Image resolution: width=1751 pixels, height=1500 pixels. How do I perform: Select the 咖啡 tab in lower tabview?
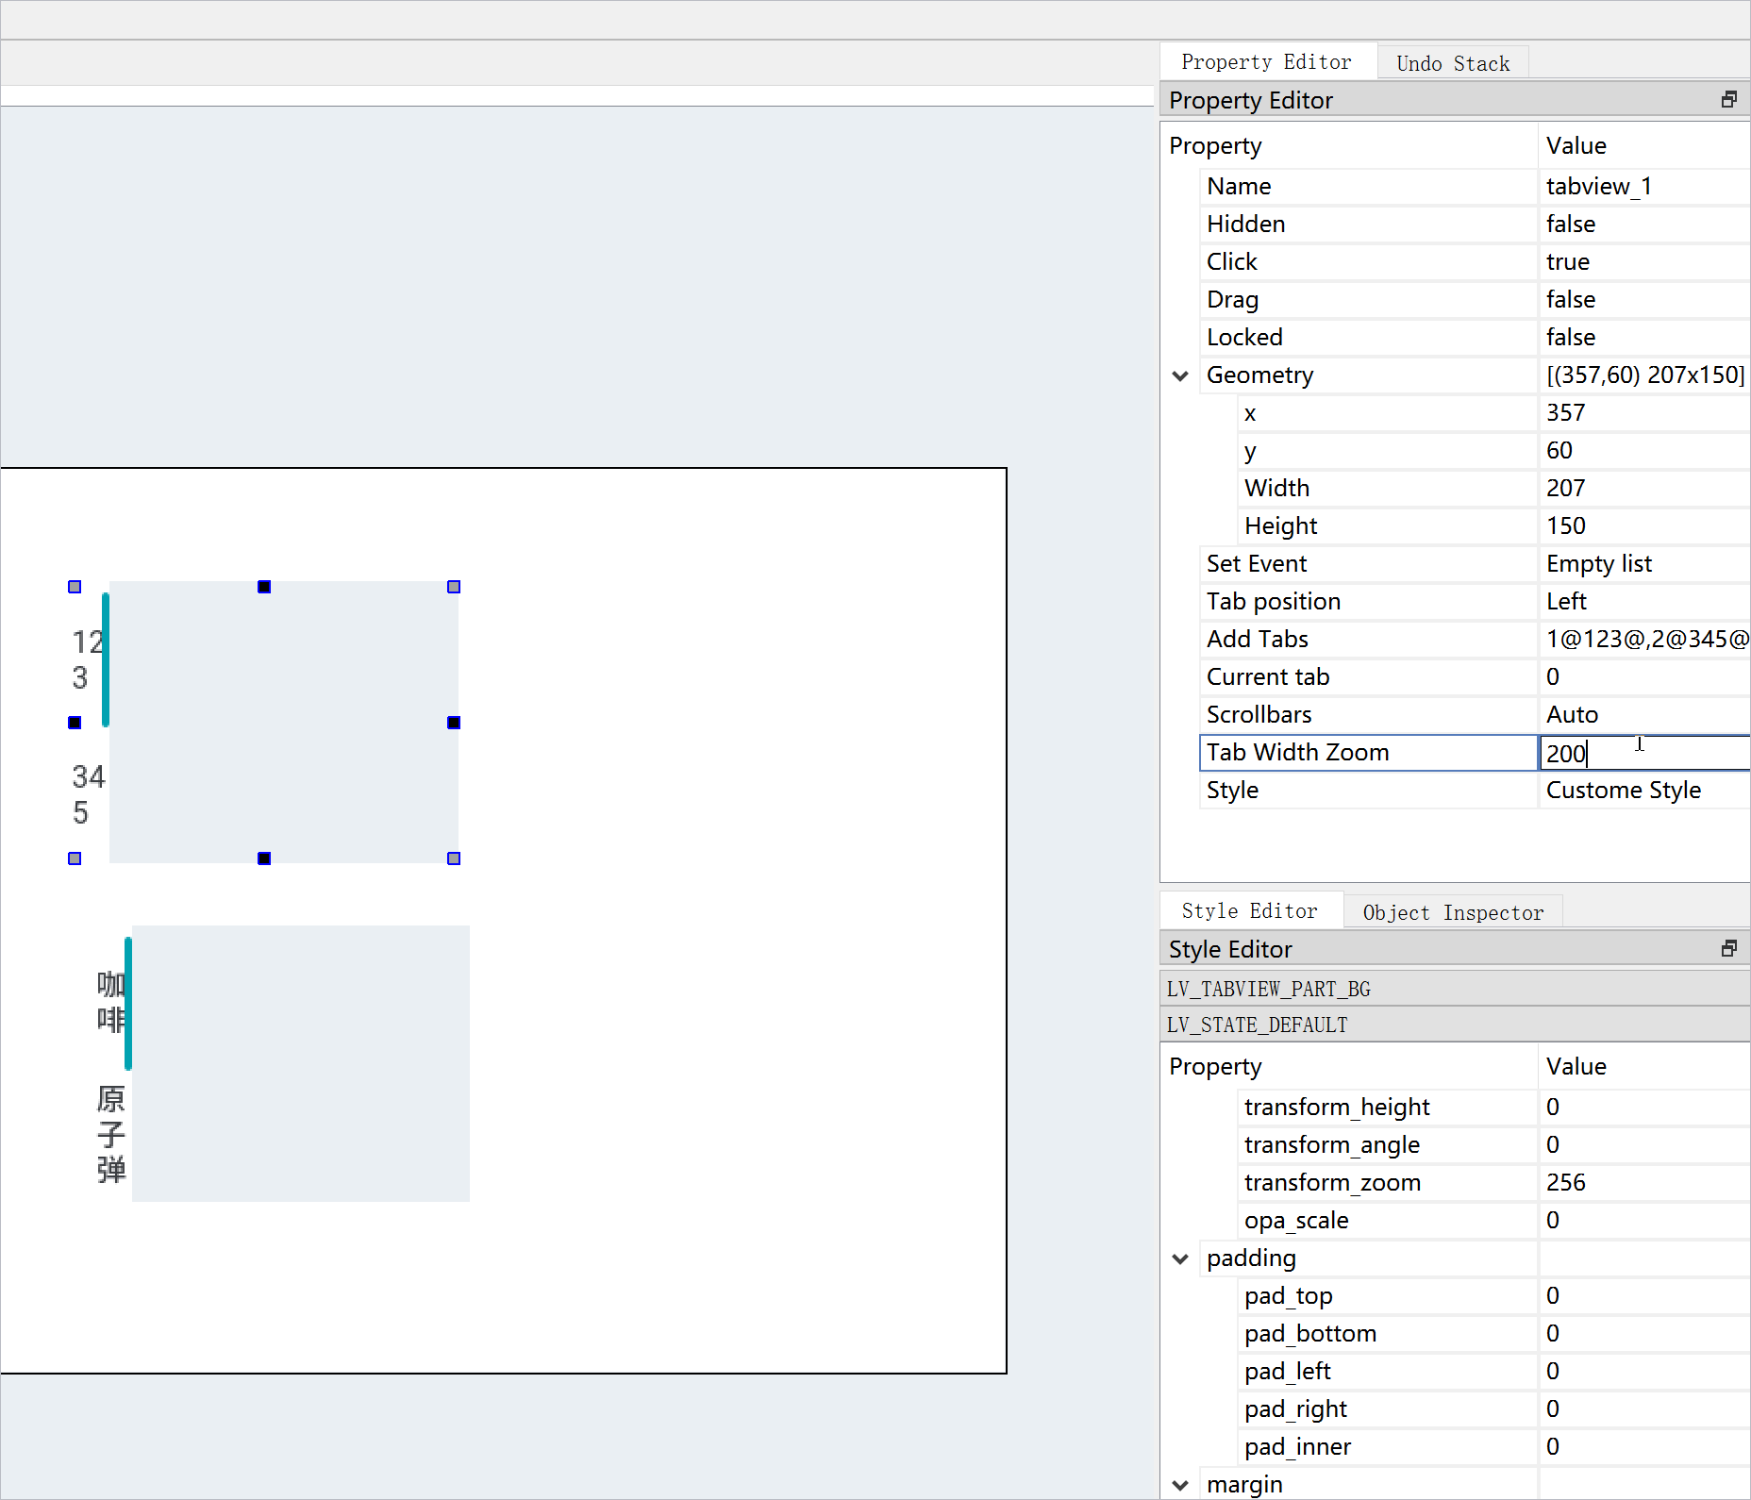(x=111, y=1002)
